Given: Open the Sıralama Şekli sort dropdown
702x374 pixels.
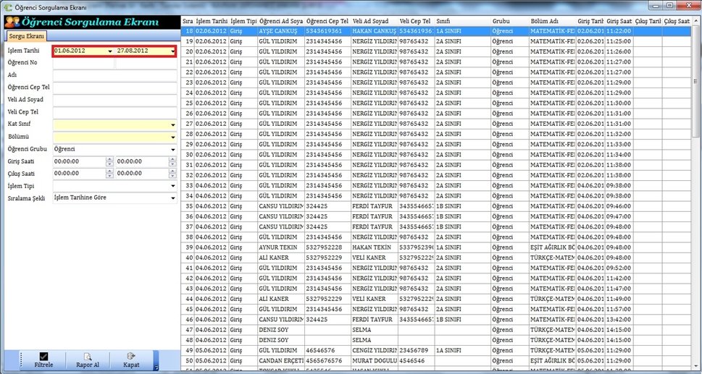Looking at the screenshot, I should point(172,197).
